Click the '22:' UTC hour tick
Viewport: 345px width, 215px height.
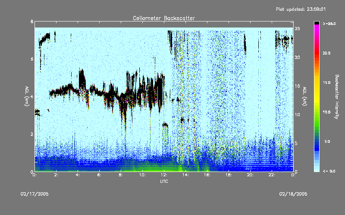pyautogui.click(x=272, y=175)
